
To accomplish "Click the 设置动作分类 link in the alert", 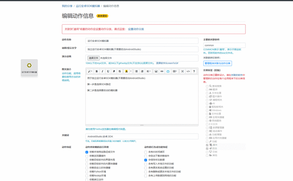I will tap(136, 29).
